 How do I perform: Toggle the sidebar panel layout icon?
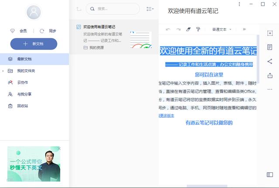click(270, 175)
